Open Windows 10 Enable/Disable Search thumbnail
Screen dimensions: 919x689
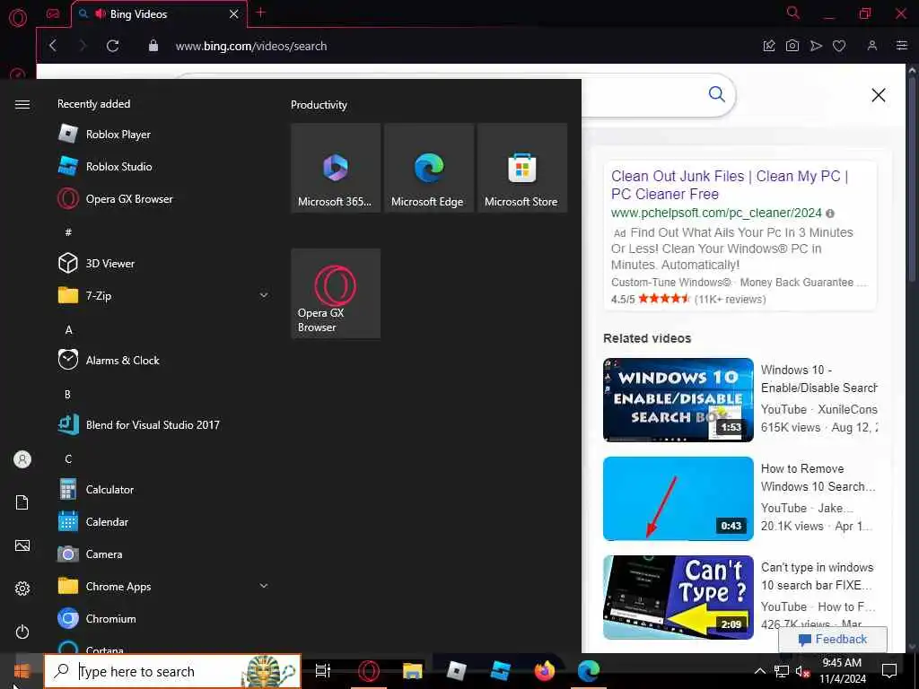coord(678,399)
